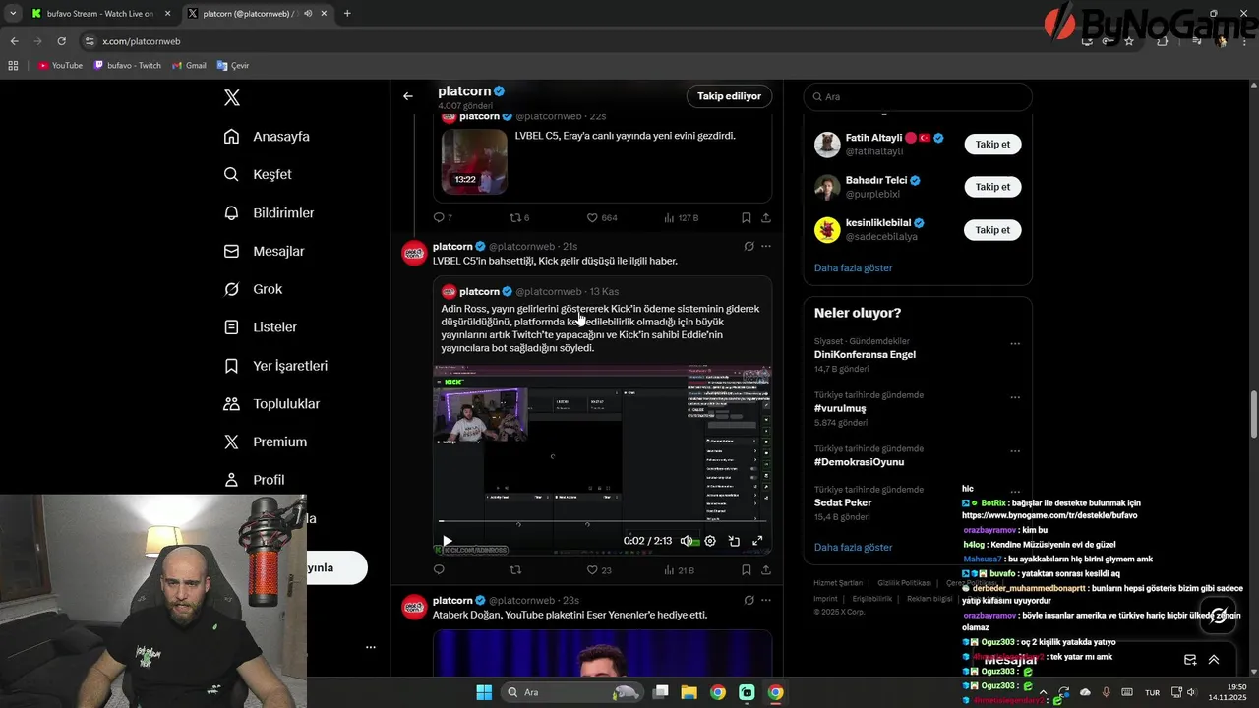The width and height of the screenshot is (1259, 708).
Task: Open more menu on Kick gelir post
Action: 766,246
